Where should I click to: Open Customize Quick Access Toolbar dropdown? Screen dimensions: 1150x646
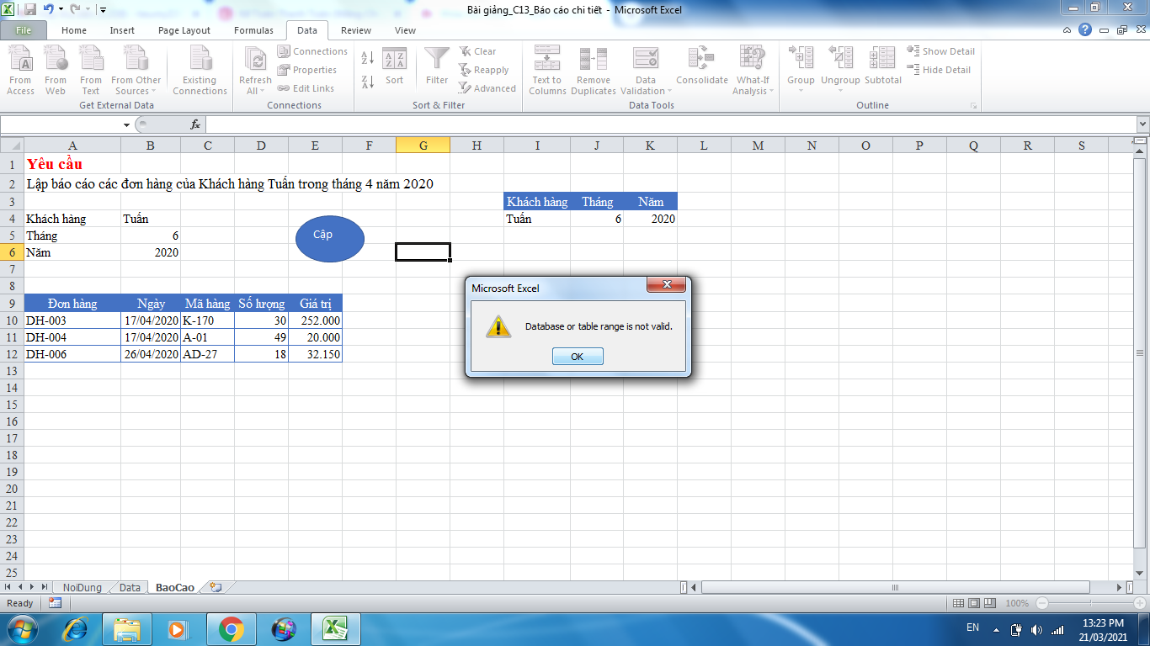102,10
